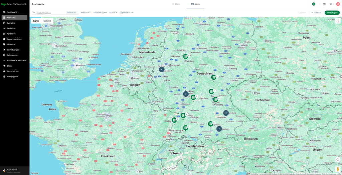Open the LS user avatar menu
The height and width of the screenshot is (175, 342).
[338, 4]
